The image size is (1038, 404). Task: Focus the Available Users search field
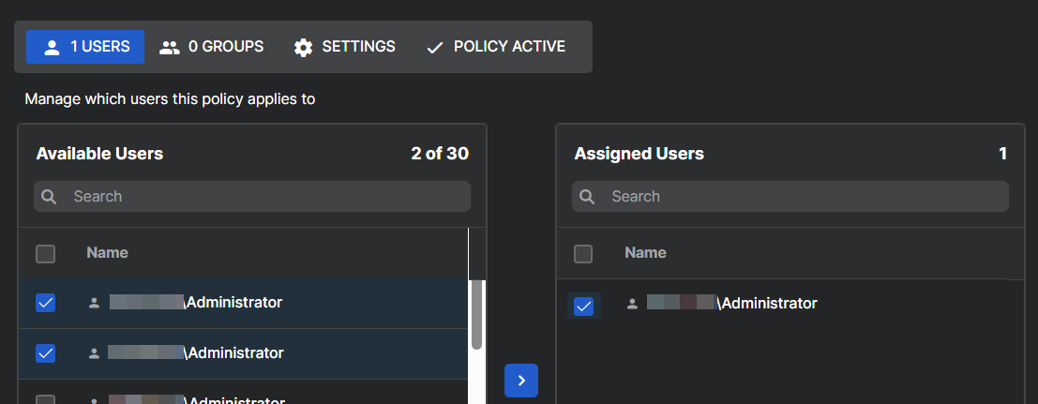click(252, 197)
